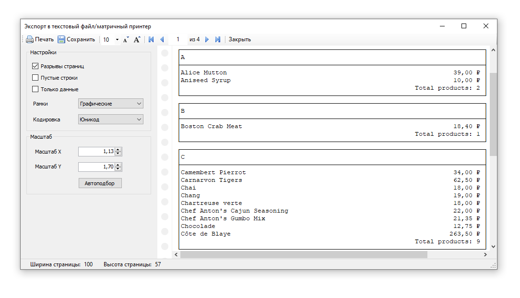Decrease Масштаб X with down spinner
This screenshot has width=520, height=298.
coord(118,154)
